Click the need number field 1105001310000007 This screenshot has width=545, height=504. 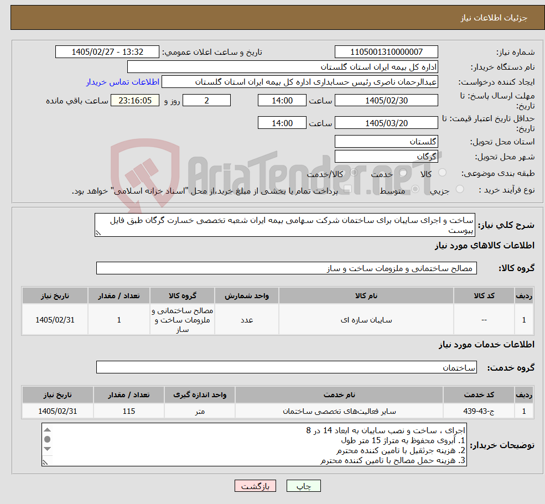tap(386, 52)
